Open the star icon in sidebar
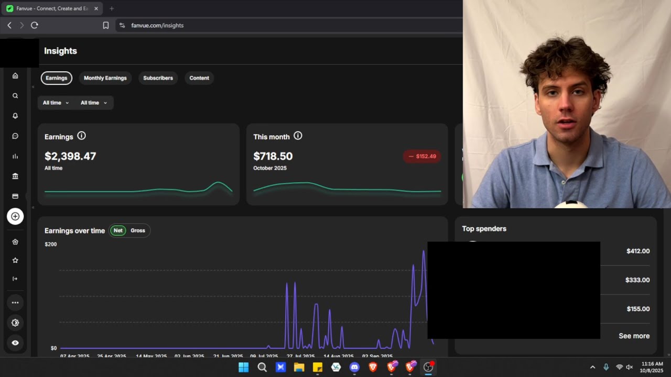Screen dimensions: 671x377 [x=15, y=260]
